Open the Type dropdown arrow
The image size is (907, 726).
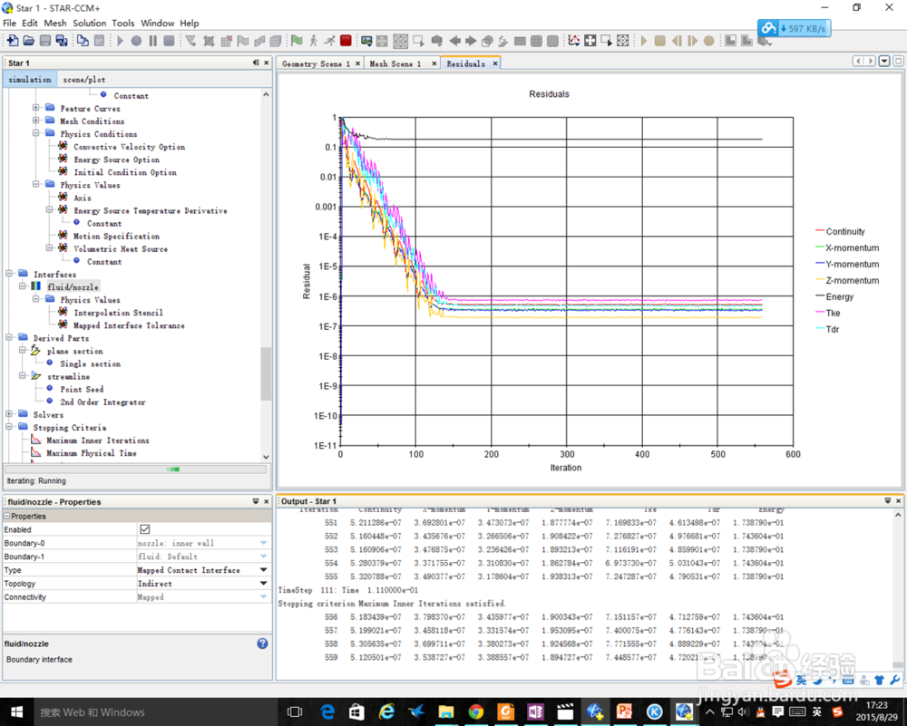point(263,570)
